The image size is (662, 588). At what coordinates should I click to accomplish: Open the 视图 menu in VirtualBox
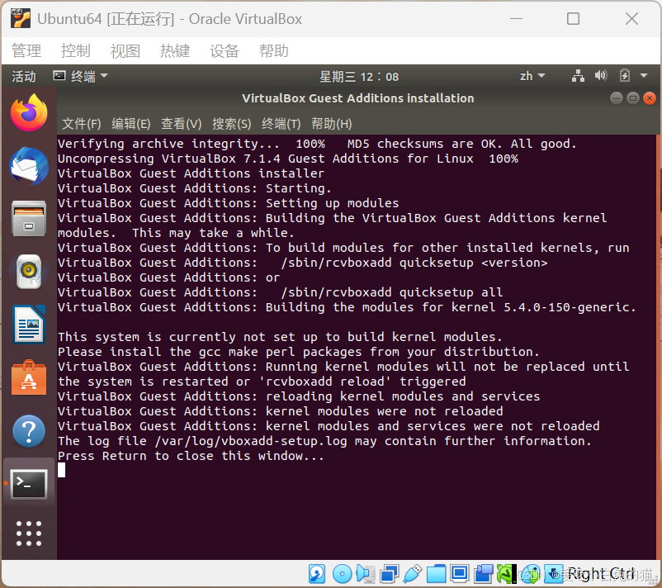[125, 50]
